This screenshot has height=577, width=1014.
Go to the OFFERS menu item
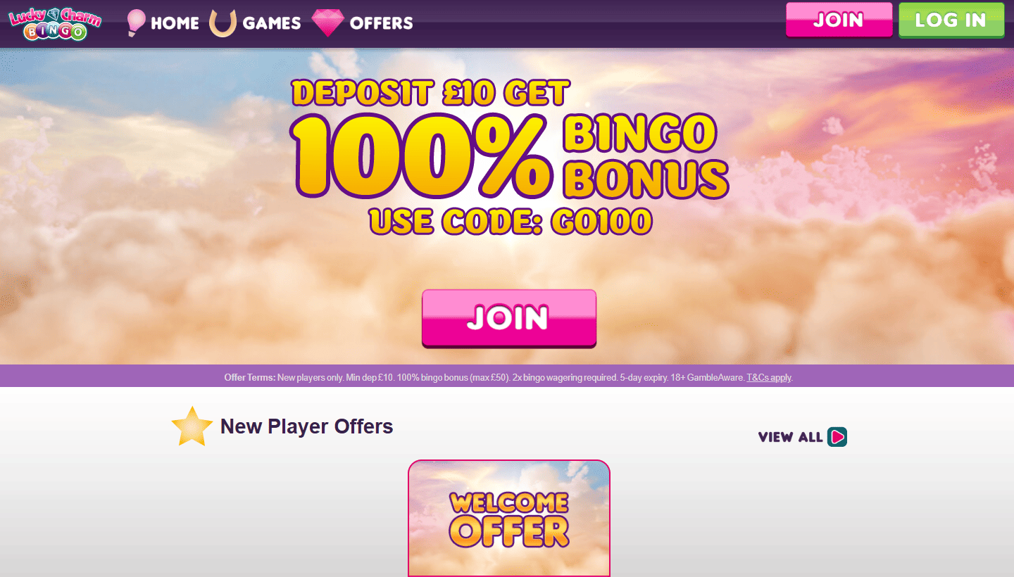click(x=381, y=23)
